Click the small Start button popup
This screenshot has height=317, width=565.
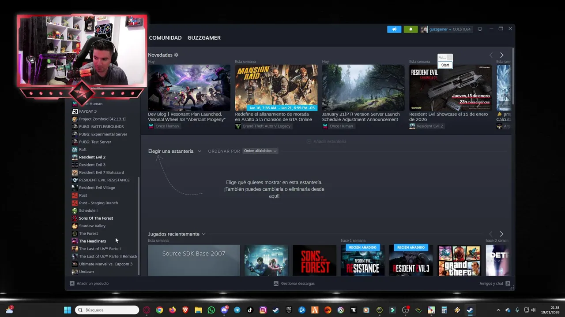tap(445, 65)
